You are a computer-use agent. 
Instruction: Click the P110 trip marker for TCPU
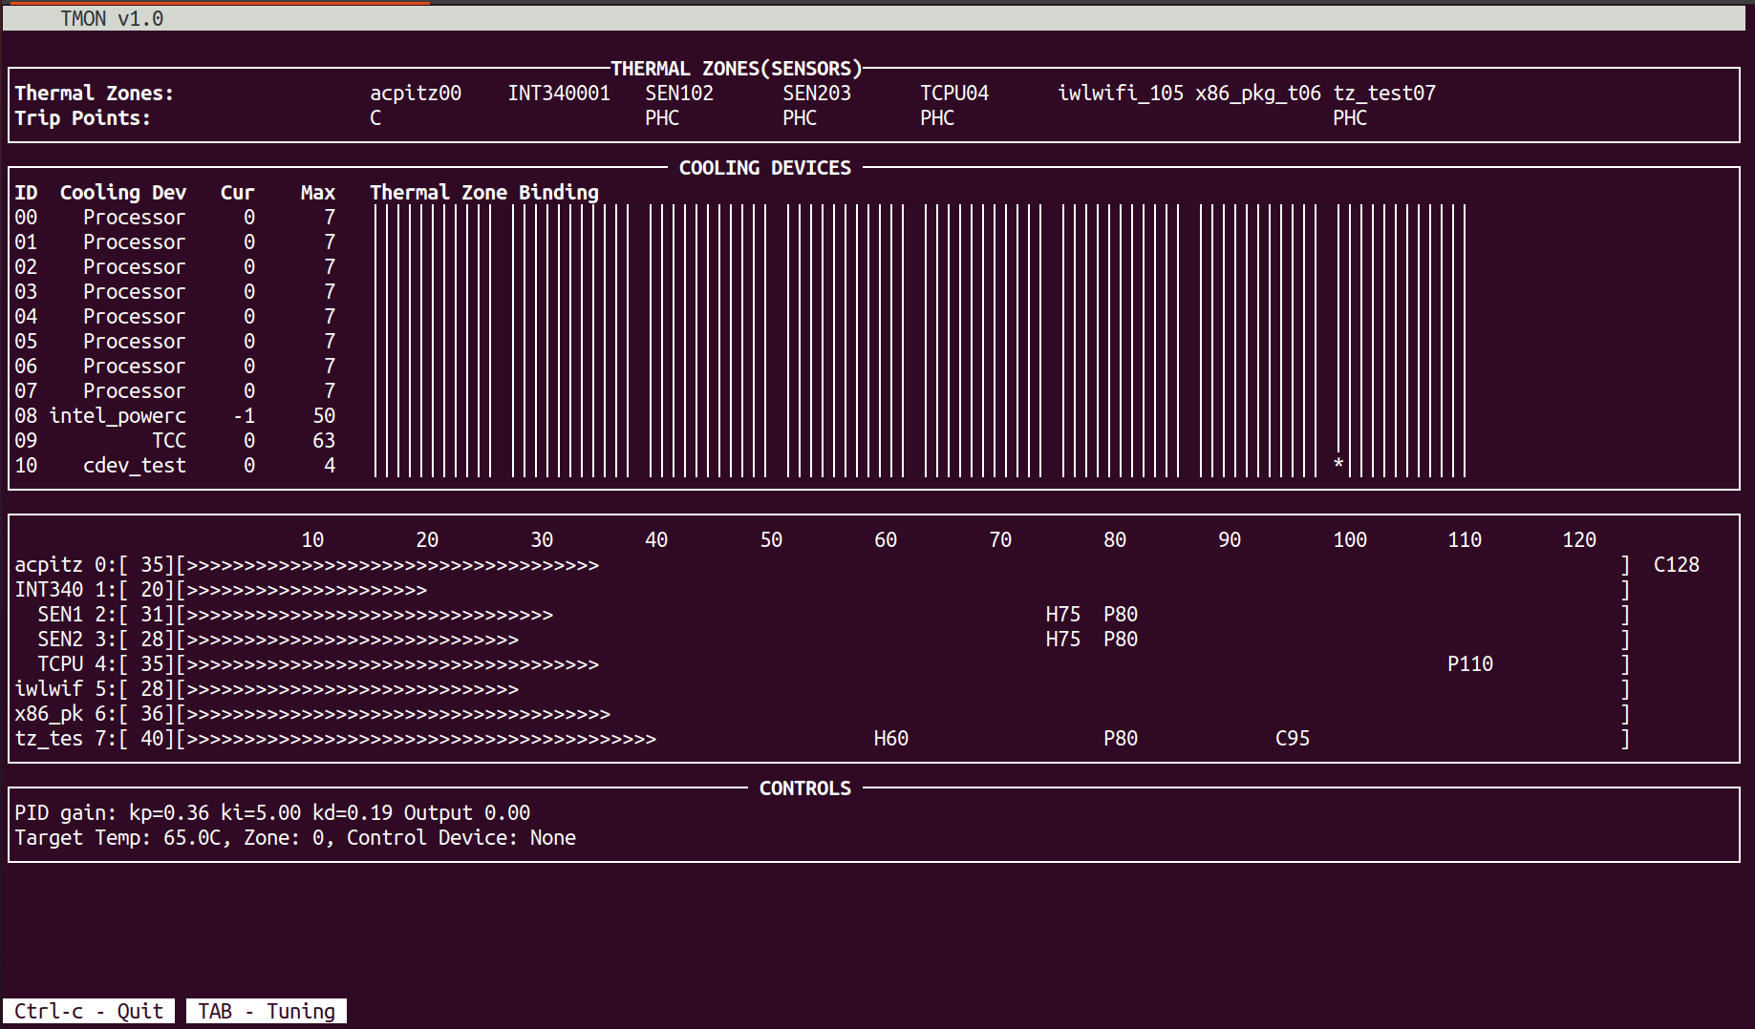pos(1470,664)
